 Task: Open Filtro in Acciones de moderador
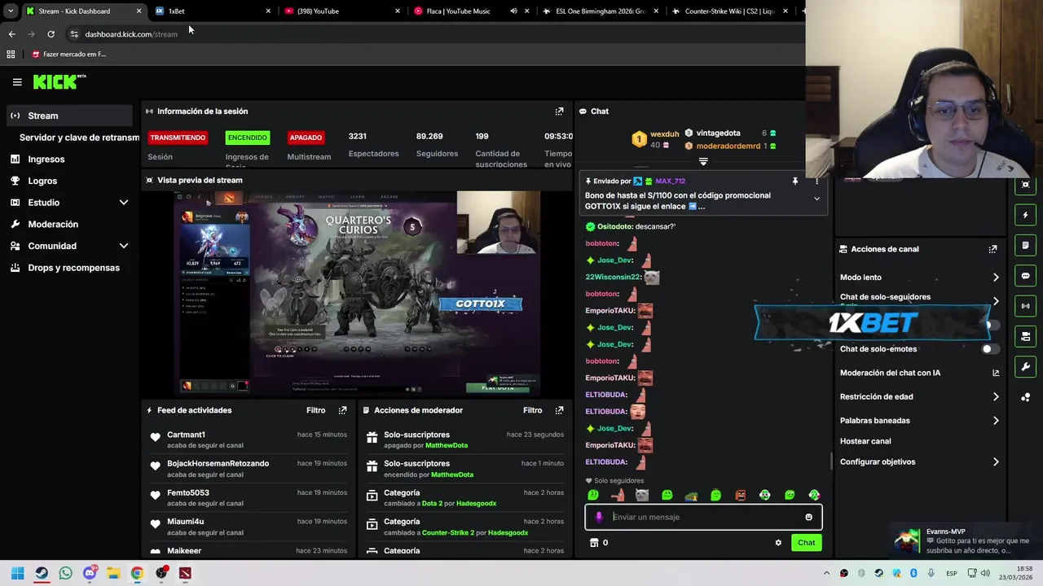point(532,410)
